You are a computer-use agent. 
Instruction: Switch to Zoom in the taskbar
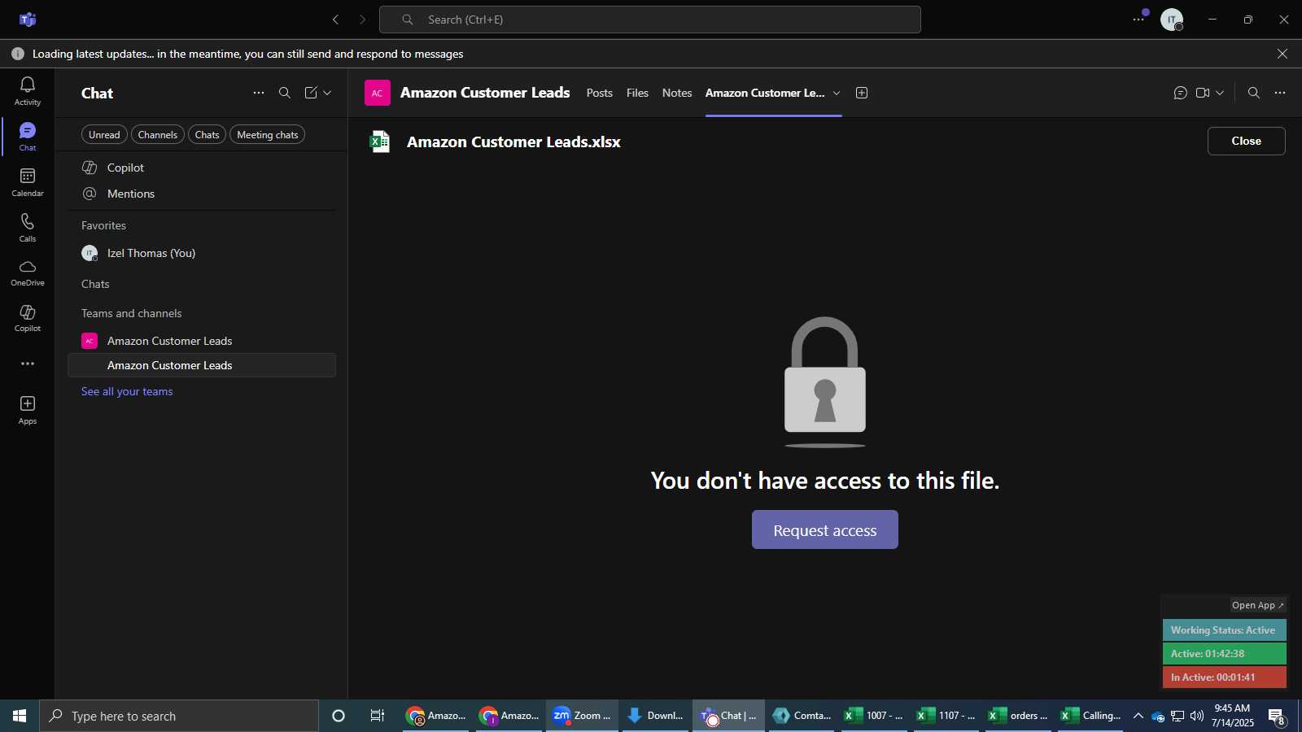[x=582, y=716]
